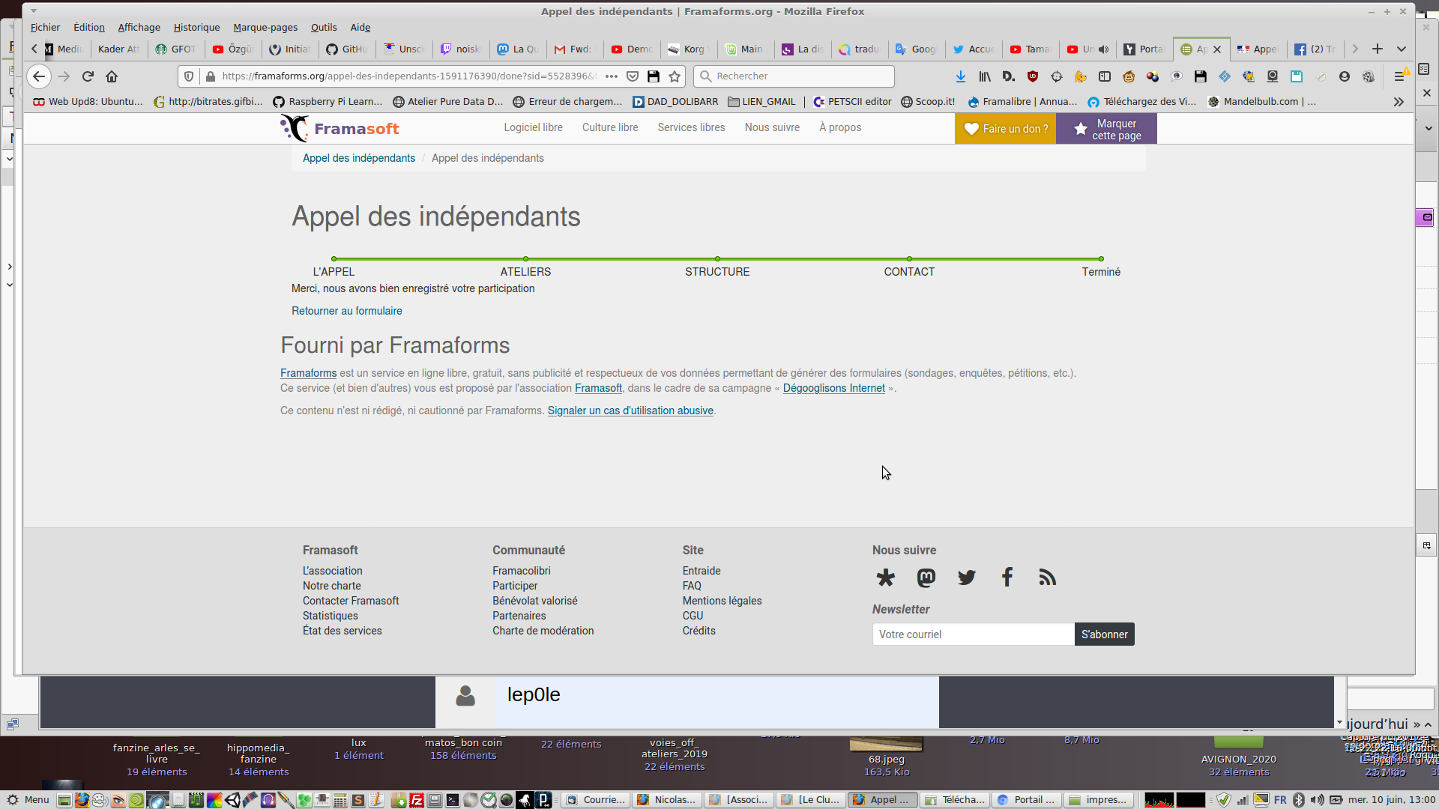Go to the Firefox home page
This screenshot has height=809, width=1439.
click(x=112, y=76)
